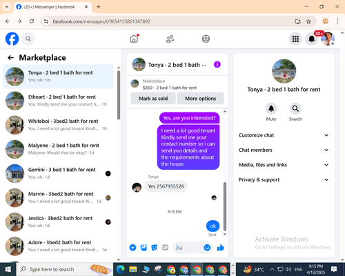Open the Chrome three-dot menu
Viewport: 345px width, 276px height.
coord(337,21)
